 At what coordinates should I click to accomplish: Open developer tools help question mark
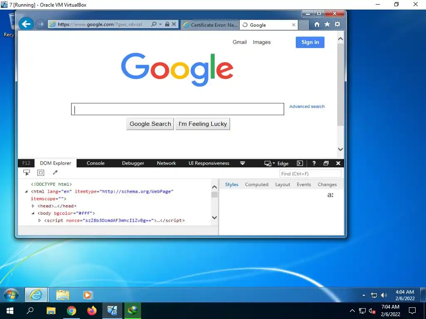pyautogui.click(x=314, y=163)
